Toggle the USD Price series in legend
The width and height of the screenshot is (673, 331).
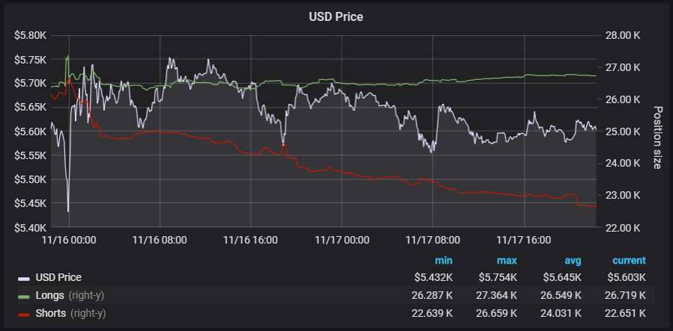tap(58, 277)
